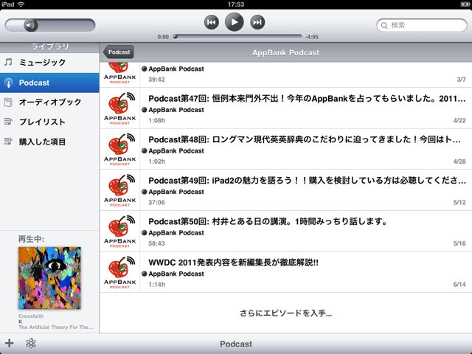This screenshot has height=354, width=472.
Task: Click unplayed dot of Podcast第49回
Action: click(x=145, y=192)
